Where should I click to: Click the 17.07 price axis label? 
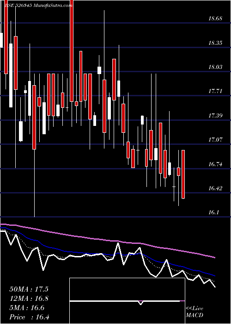tap(215, 140)
